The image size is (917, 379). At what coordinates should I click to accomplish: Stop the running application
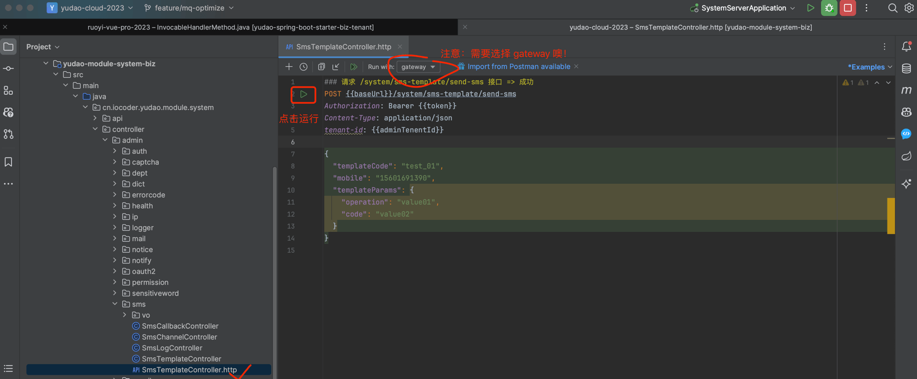(847, 8)
